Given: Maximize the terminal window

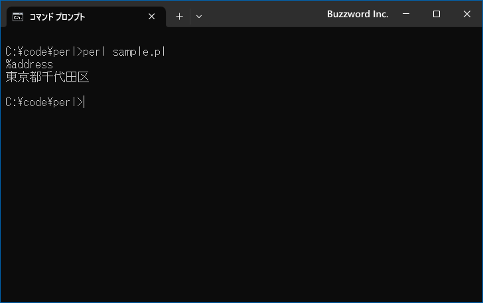Looking at the screenshot, I should [436, 14].
